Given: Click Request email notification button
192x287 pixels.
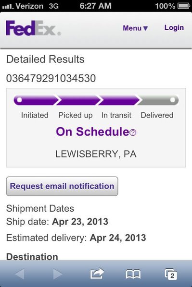Looking at the screenshot, I should [62, 186].
